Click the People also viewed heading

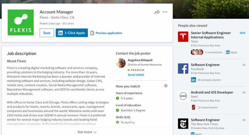193,26
